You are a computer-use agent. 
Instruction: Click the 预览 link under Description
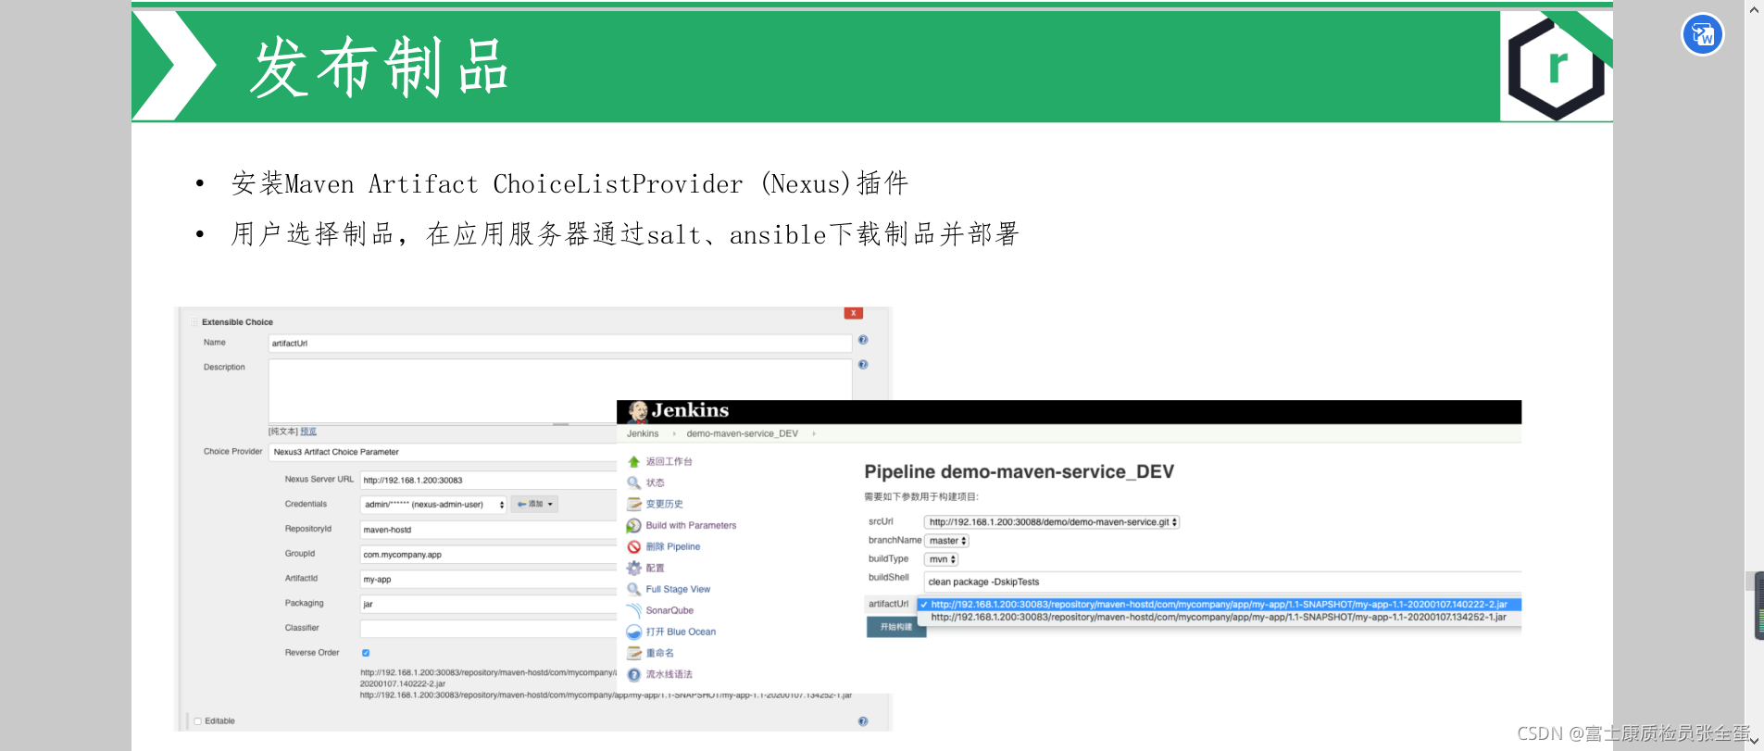308,432
